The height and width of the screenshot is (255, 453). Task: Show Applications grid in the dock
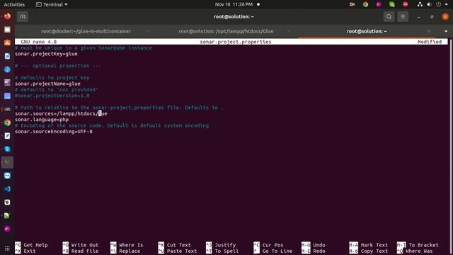click(x=7, y=249)
